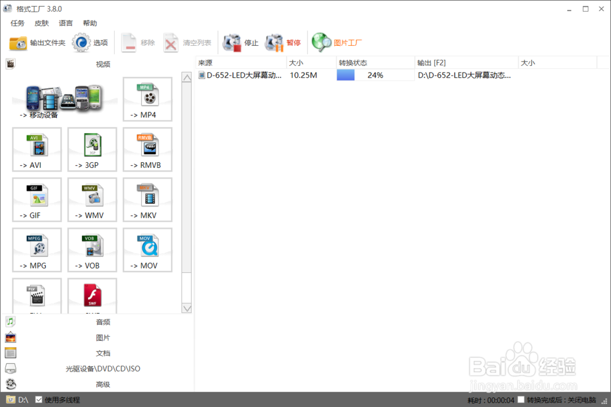
Task: Choose the -> AVI conversion tile
Action: click(x=37, y=149)
